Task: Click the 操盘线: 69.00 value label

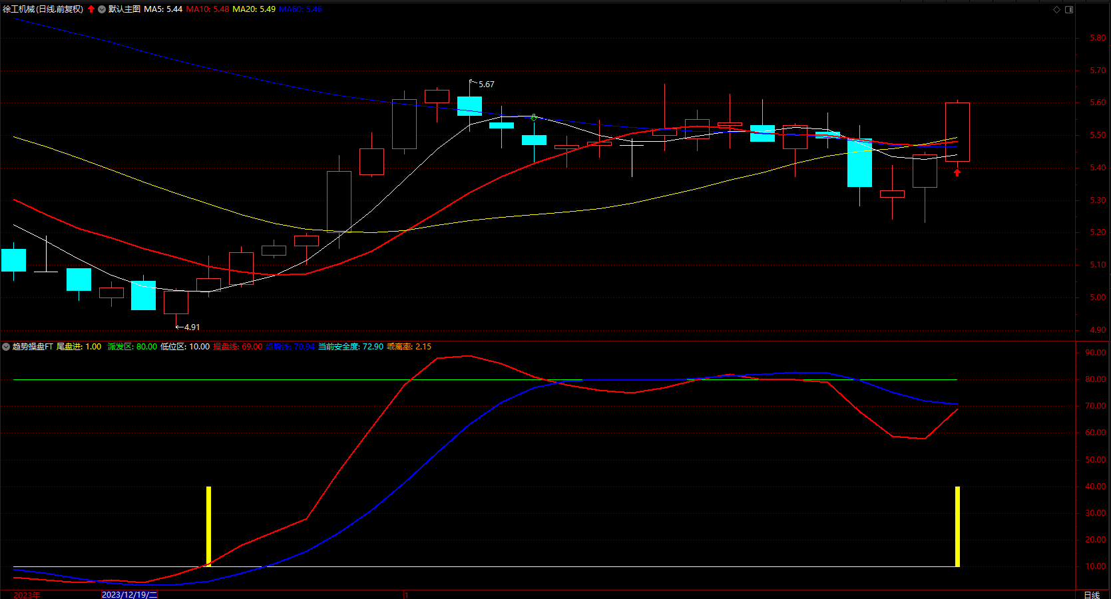Action: 238,347
